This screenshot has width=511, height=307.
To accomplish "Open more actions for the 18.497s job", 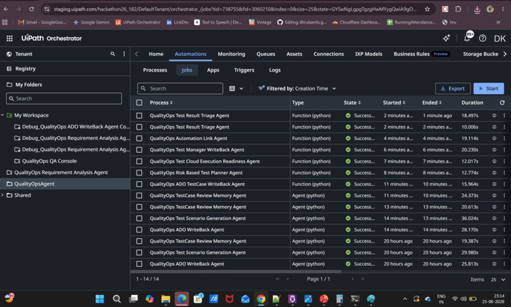I will click(504, 115).
